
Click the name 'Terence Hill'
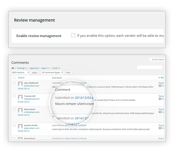pos(30,96)
